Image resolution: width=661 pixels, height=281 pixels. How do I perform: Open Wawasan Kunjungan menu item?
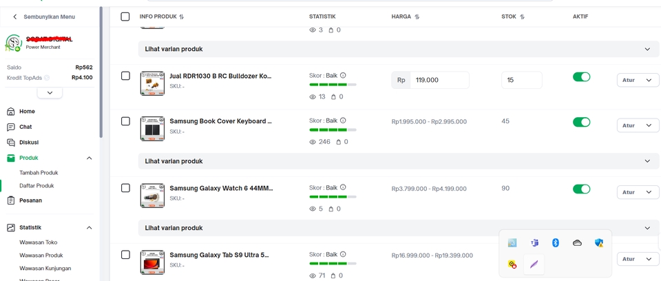[x=45, y=269]
